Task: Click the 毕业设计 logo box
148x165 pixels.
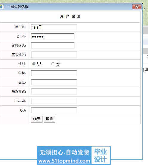Action: coord(101,155)
